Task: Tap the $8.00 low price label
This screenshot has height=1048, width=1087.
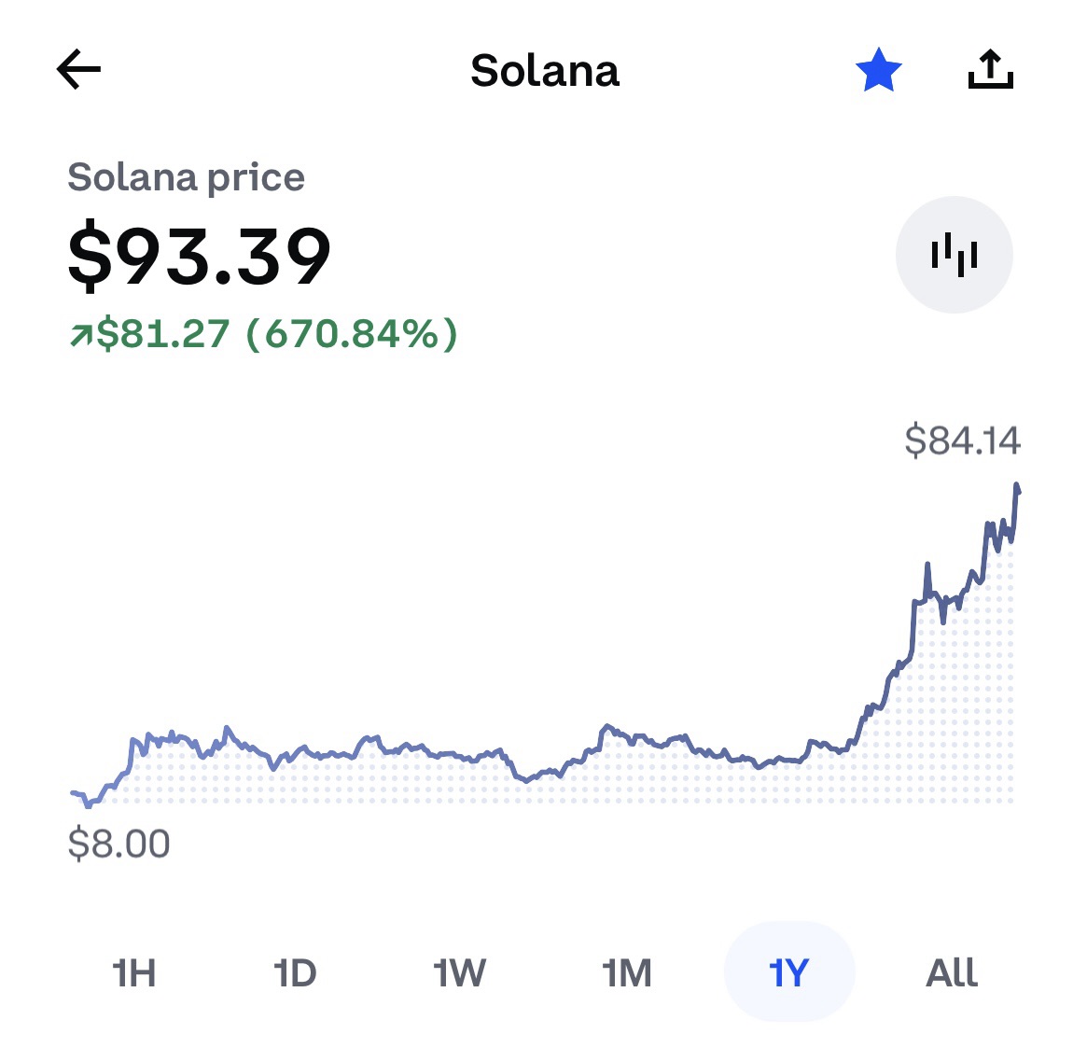Action: pyautogui.click(x=118, y=843)
